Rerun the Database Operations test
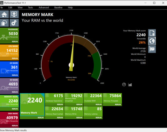The width and height of the screenshot is (167, 132). point(60,104)
